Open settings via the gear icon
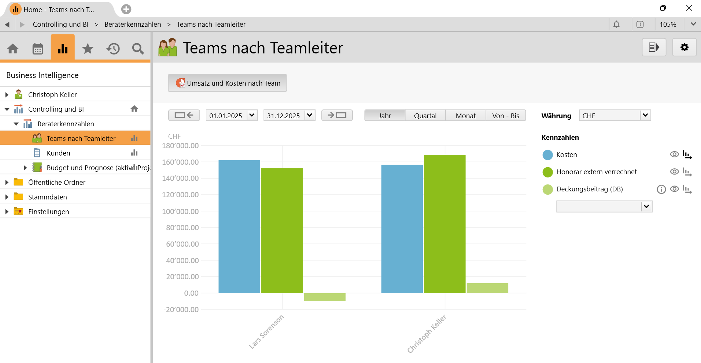701x363 pixels. click(x=684, y=47)
